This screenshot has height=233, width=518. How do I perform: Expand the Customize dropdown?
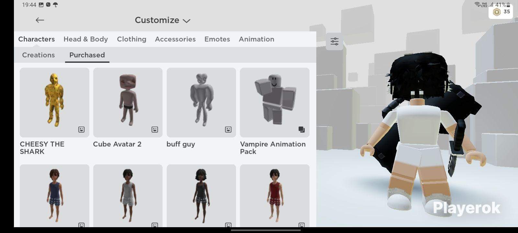coord(163,20)
